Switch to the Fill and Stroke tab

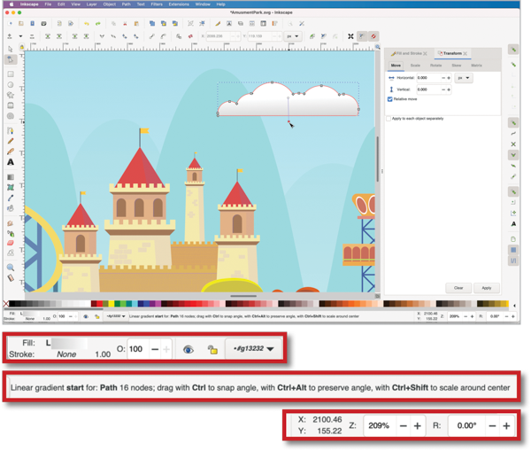[x=409, y=53]
